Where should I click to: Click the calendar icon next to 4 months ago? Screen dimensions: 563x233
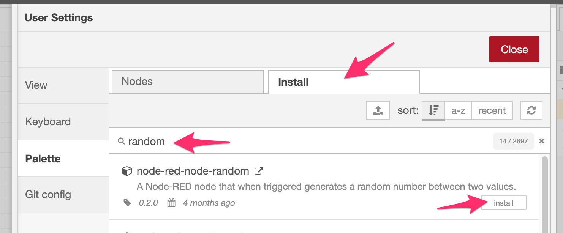171,203
